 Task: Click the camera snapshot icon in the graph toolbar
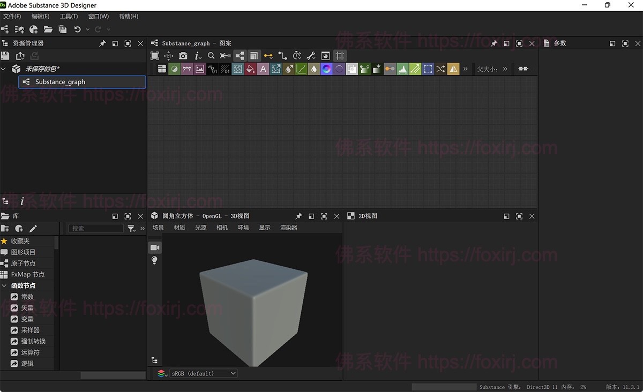pyautogui.click(x=182, y=55)
